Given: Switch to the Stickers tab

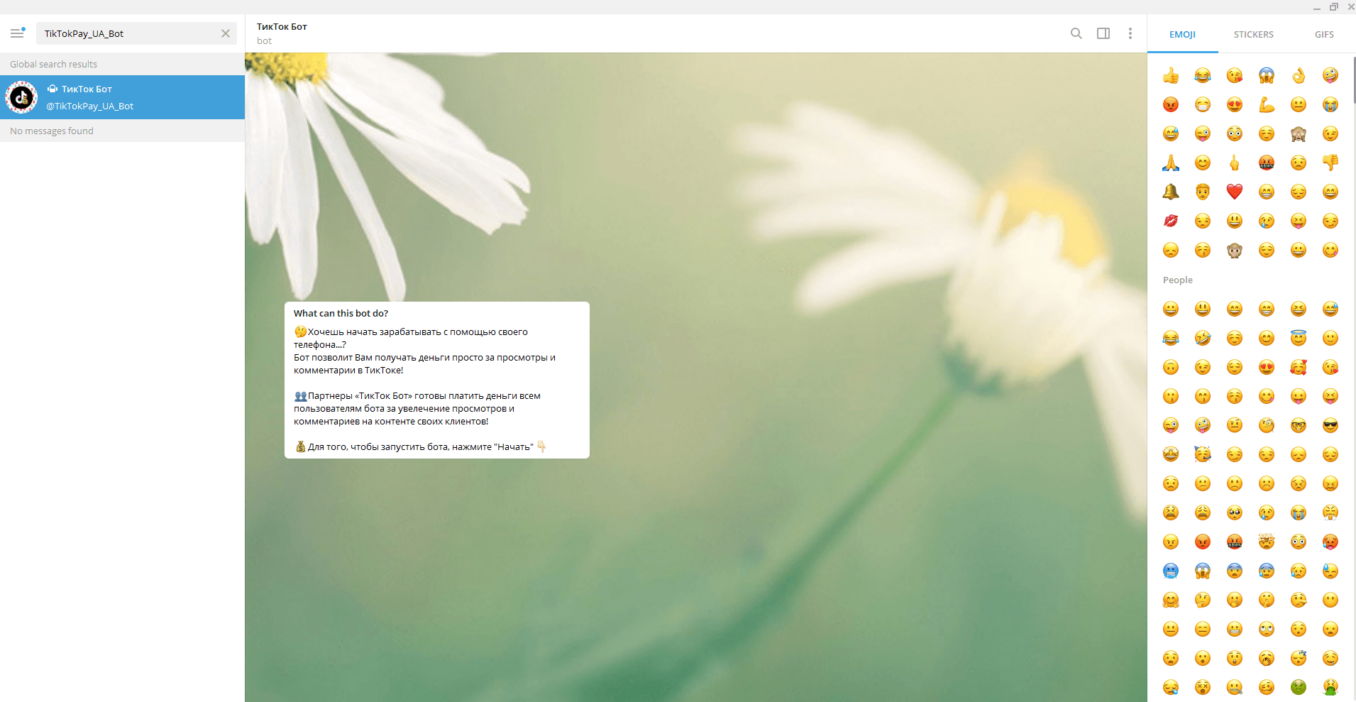Looking at the screenshot, I should click(x=1253, y=34).
